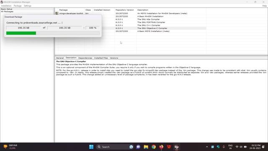Open the Bing icon in search box
This screenshot has height=151, width=268.
pos(131,147)
